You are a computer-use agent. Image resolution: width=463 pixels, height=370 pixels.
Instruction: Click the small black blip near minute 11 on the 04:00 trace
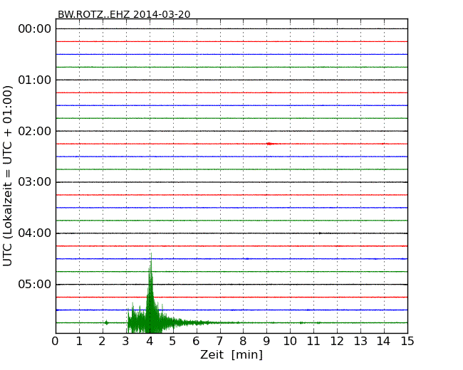pyautogui.click(x=320, y=233)
